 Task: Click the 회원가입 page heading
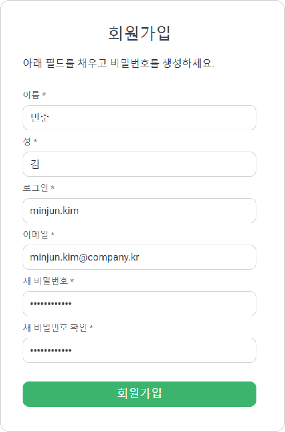click(x=140, y=33)
